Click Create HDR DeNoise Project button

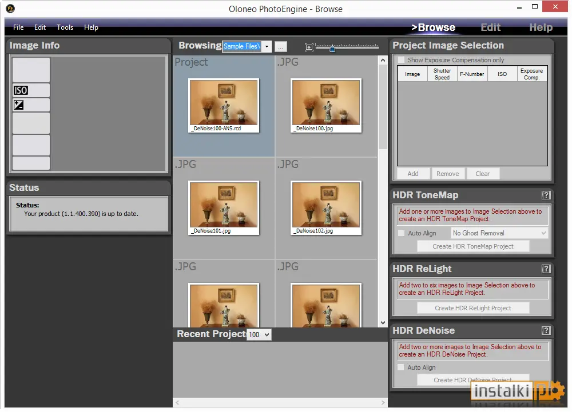pos(473,380)
